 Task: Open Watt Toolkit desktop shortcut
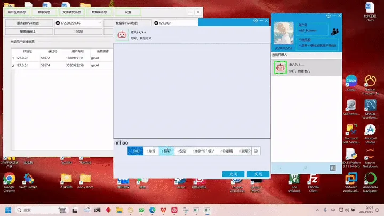point(28,181)
